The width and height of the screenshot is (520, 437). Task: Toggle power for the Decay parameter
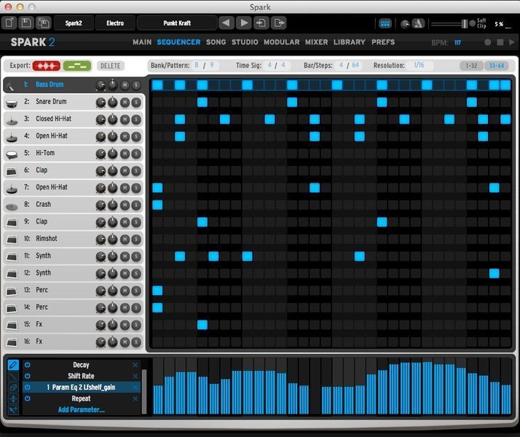28,365
